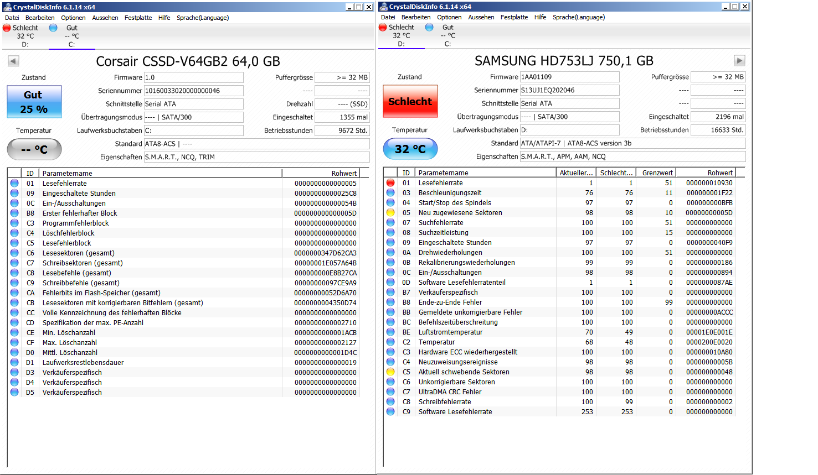Screen dimensions: 818x475
Task: Click blue dot beside Schreibsektoren (gesamt)
Action: click(14, 263)
